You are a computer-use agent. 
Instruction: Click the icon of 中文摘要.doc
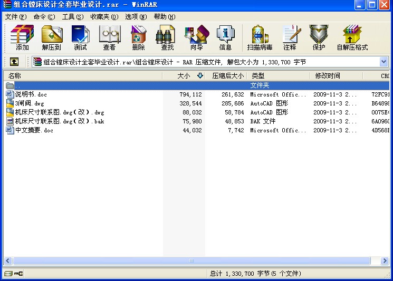point(10,130)
